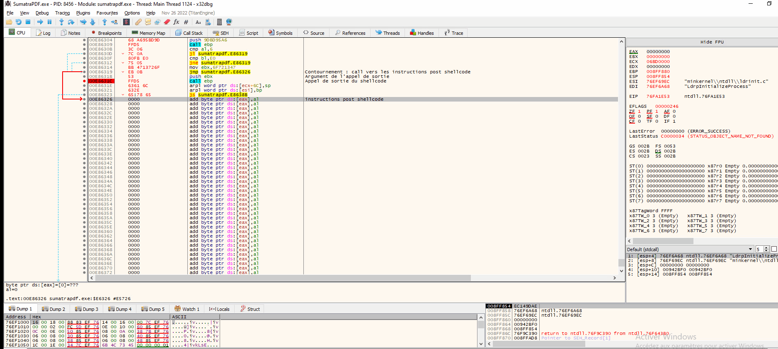This screenshot has height=349, width=778.
Task: Tick the unlock checkbox beside argument count
Action: (774, 249)
